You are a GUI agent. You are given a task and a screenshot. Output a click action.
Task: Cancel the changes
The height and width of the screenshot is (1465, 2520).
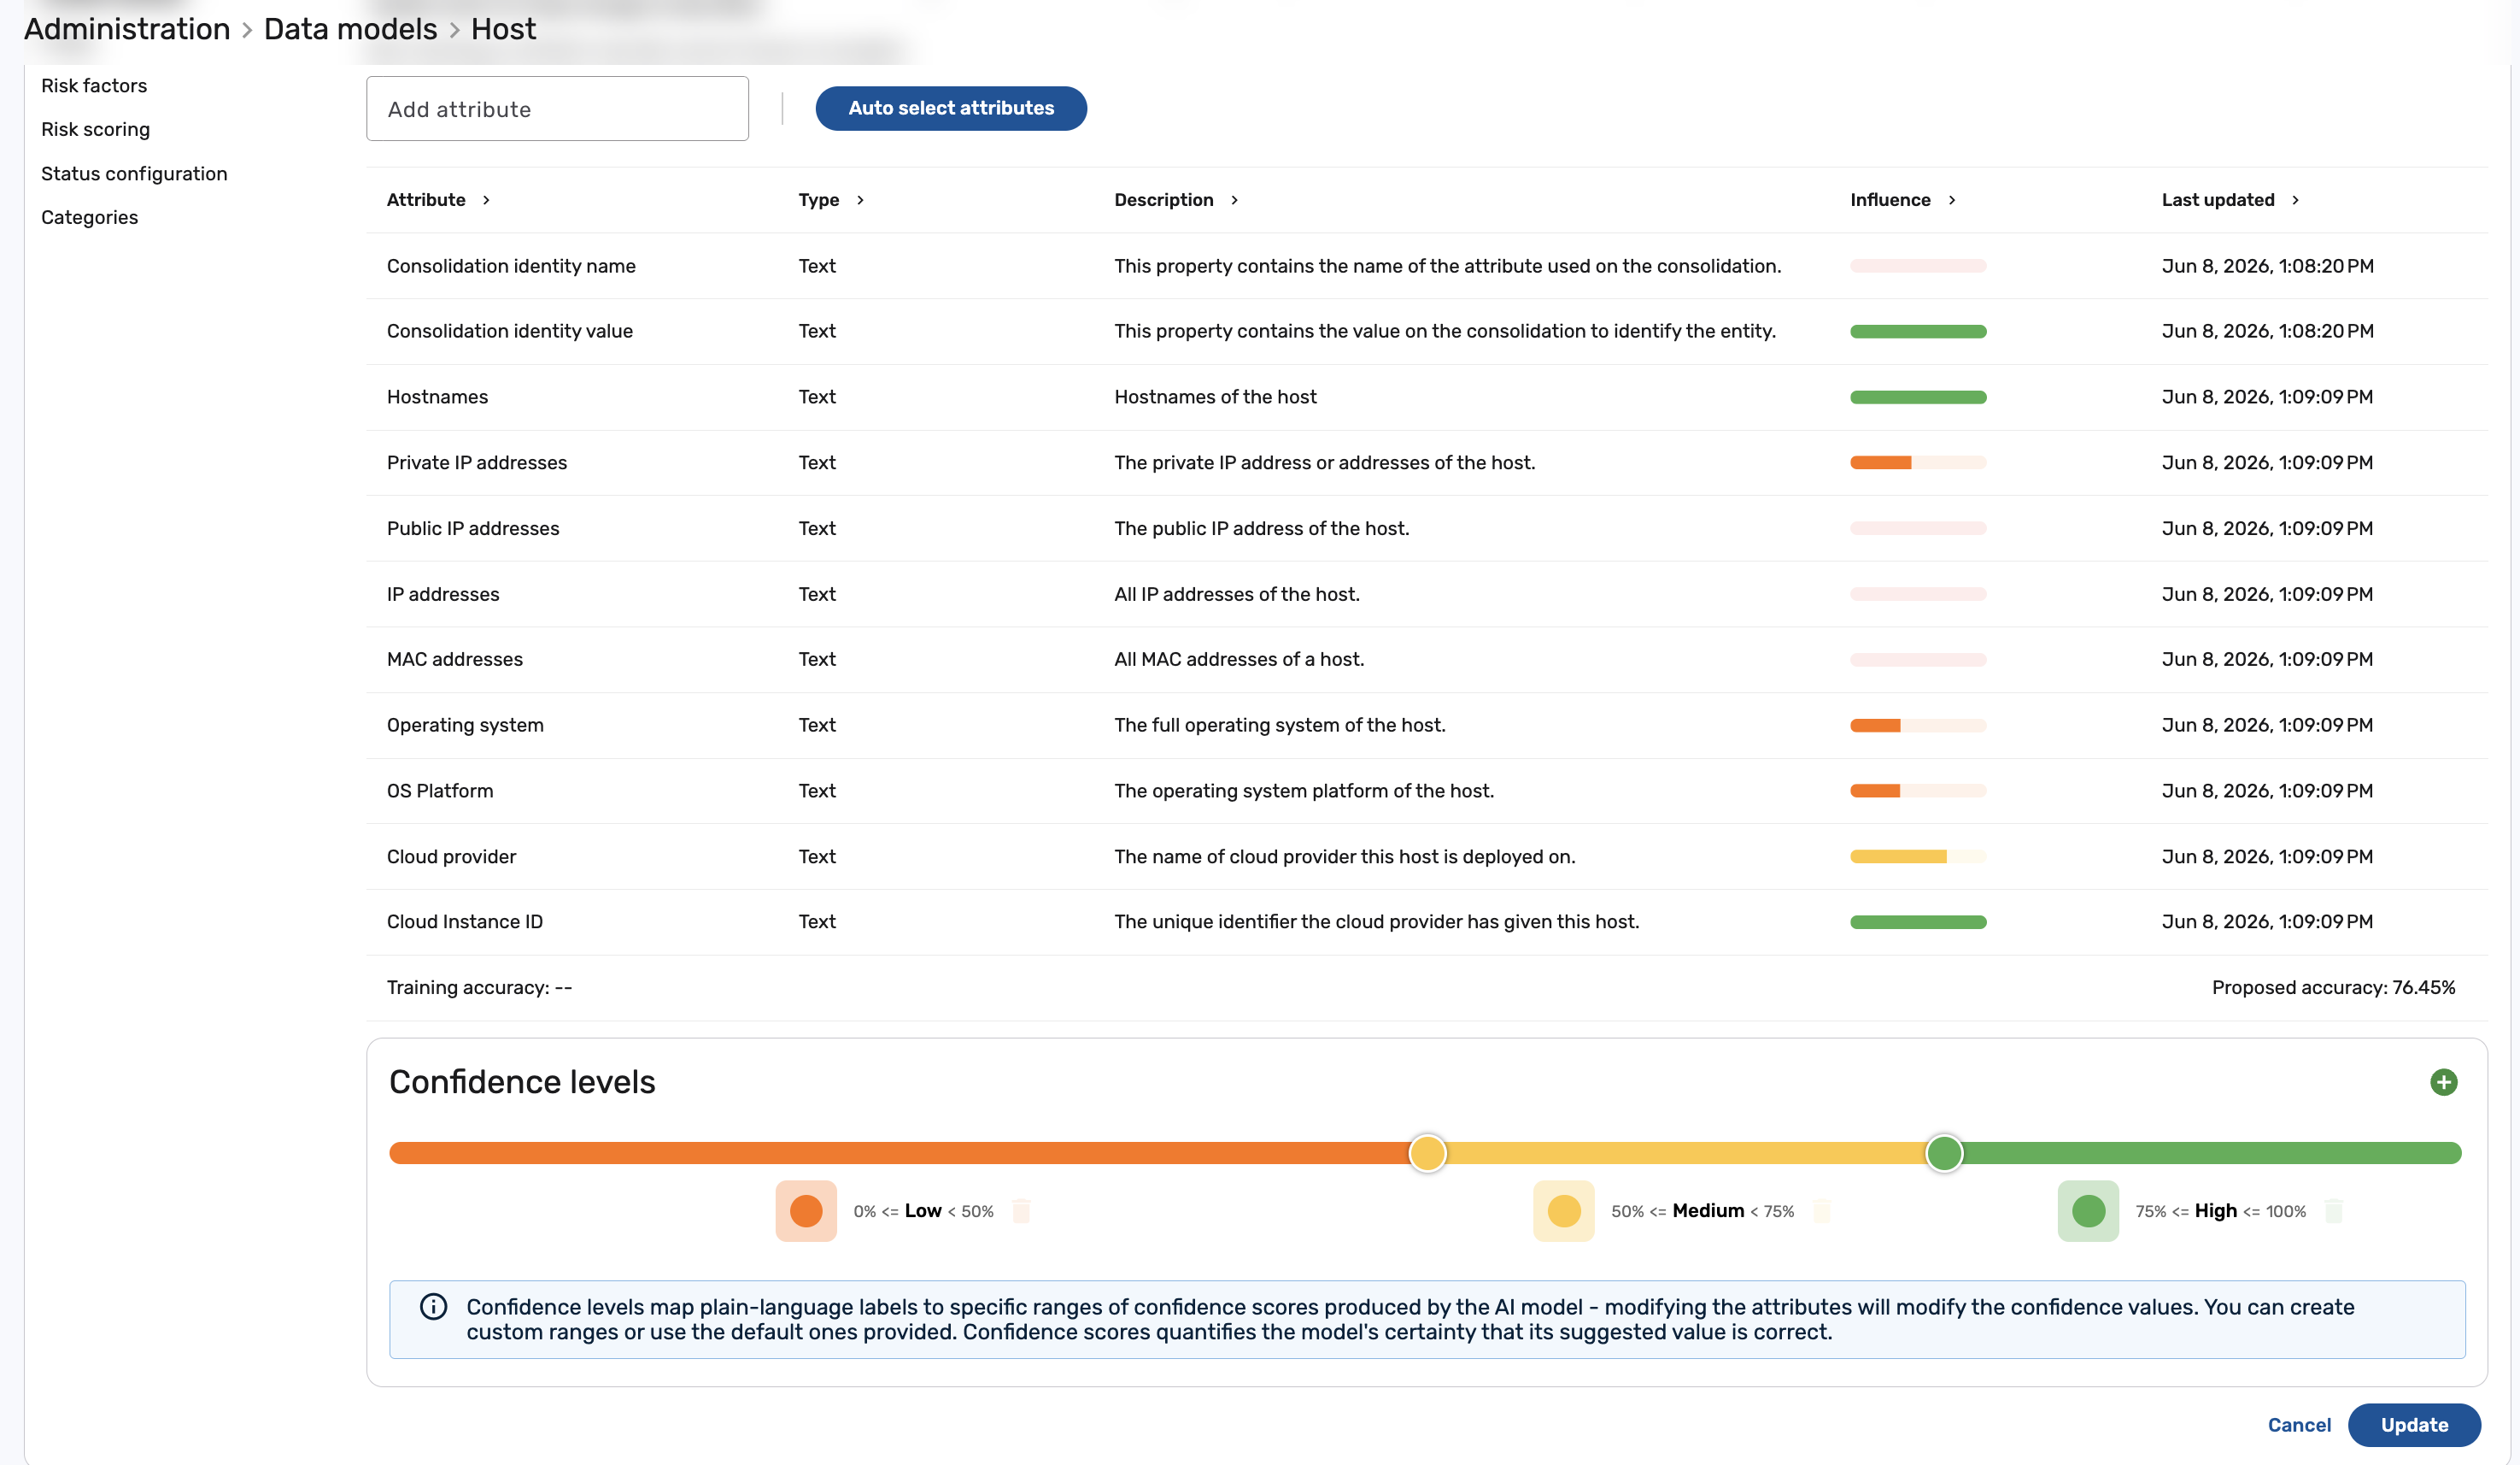[2299, 1424]
